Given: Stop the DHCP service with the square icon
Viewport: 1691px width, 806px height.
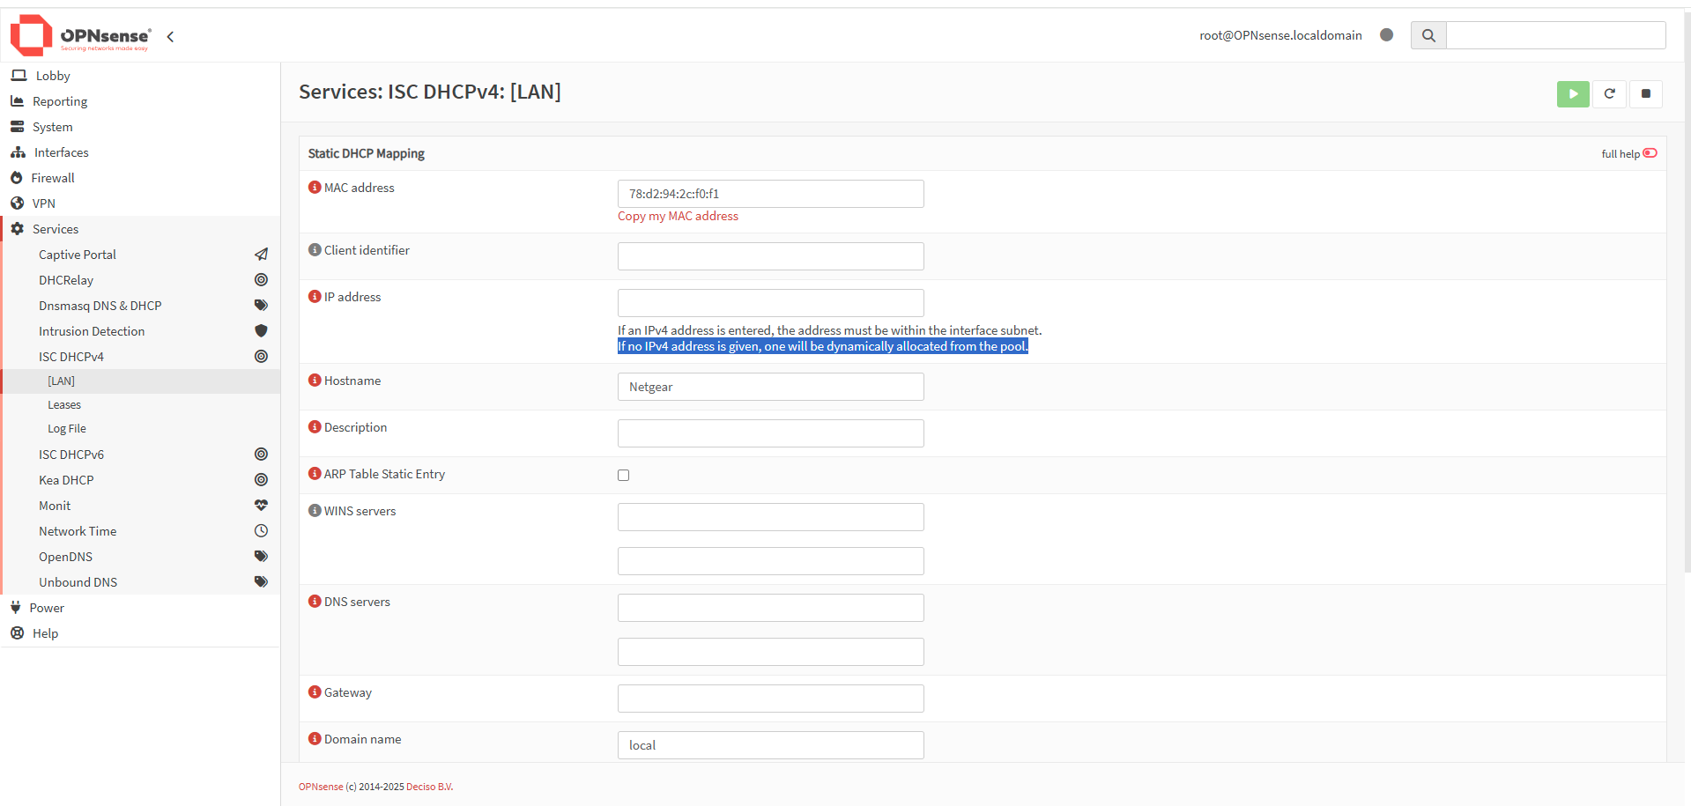Looking at the screenshot, I should tap(1645, 94).
